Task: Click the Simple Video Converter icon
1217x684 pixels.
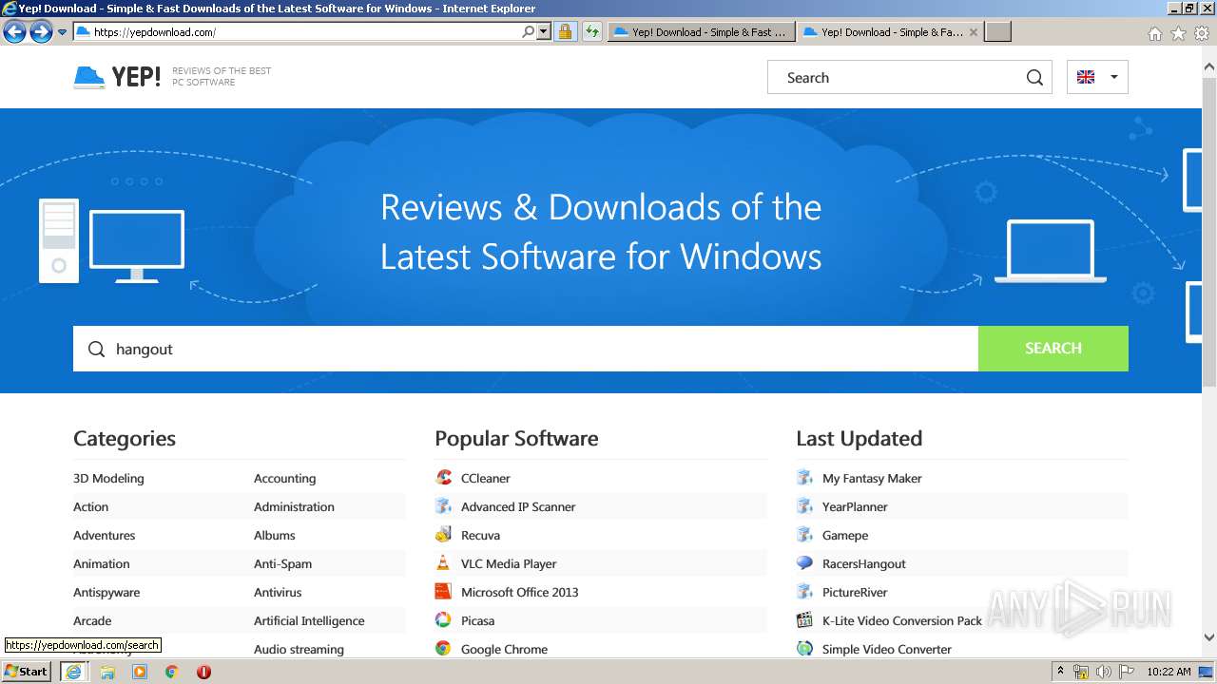Action: pyautogui.click(x=804, y=649)
